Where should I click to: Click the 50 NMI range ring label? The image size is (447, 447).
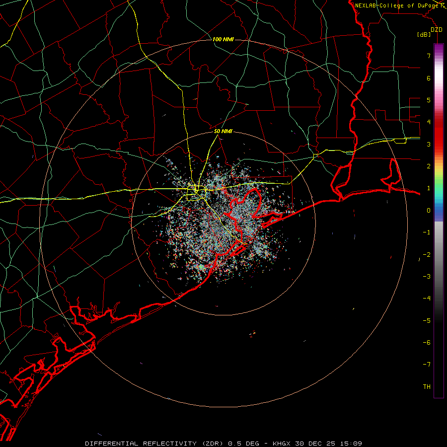(x=223, y=131)
